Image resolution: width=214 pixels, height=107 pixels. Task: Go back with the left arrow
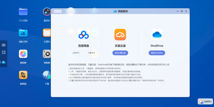56,11
